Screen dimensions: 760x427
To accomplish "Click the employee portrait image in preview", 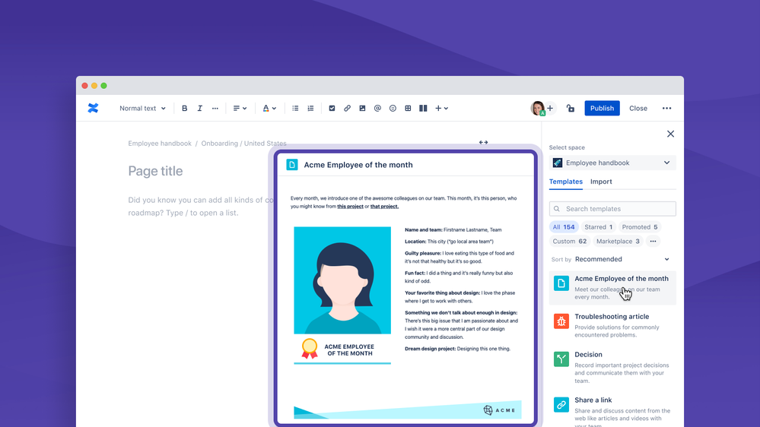I will (342, 280).
